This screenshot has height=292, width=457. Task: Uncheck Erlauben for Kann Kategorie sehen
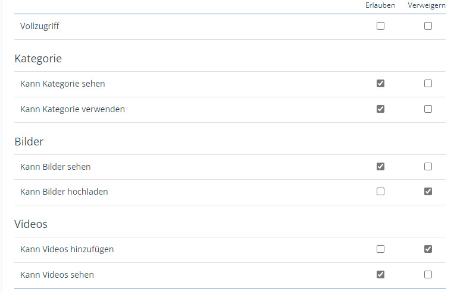[380, 84]
